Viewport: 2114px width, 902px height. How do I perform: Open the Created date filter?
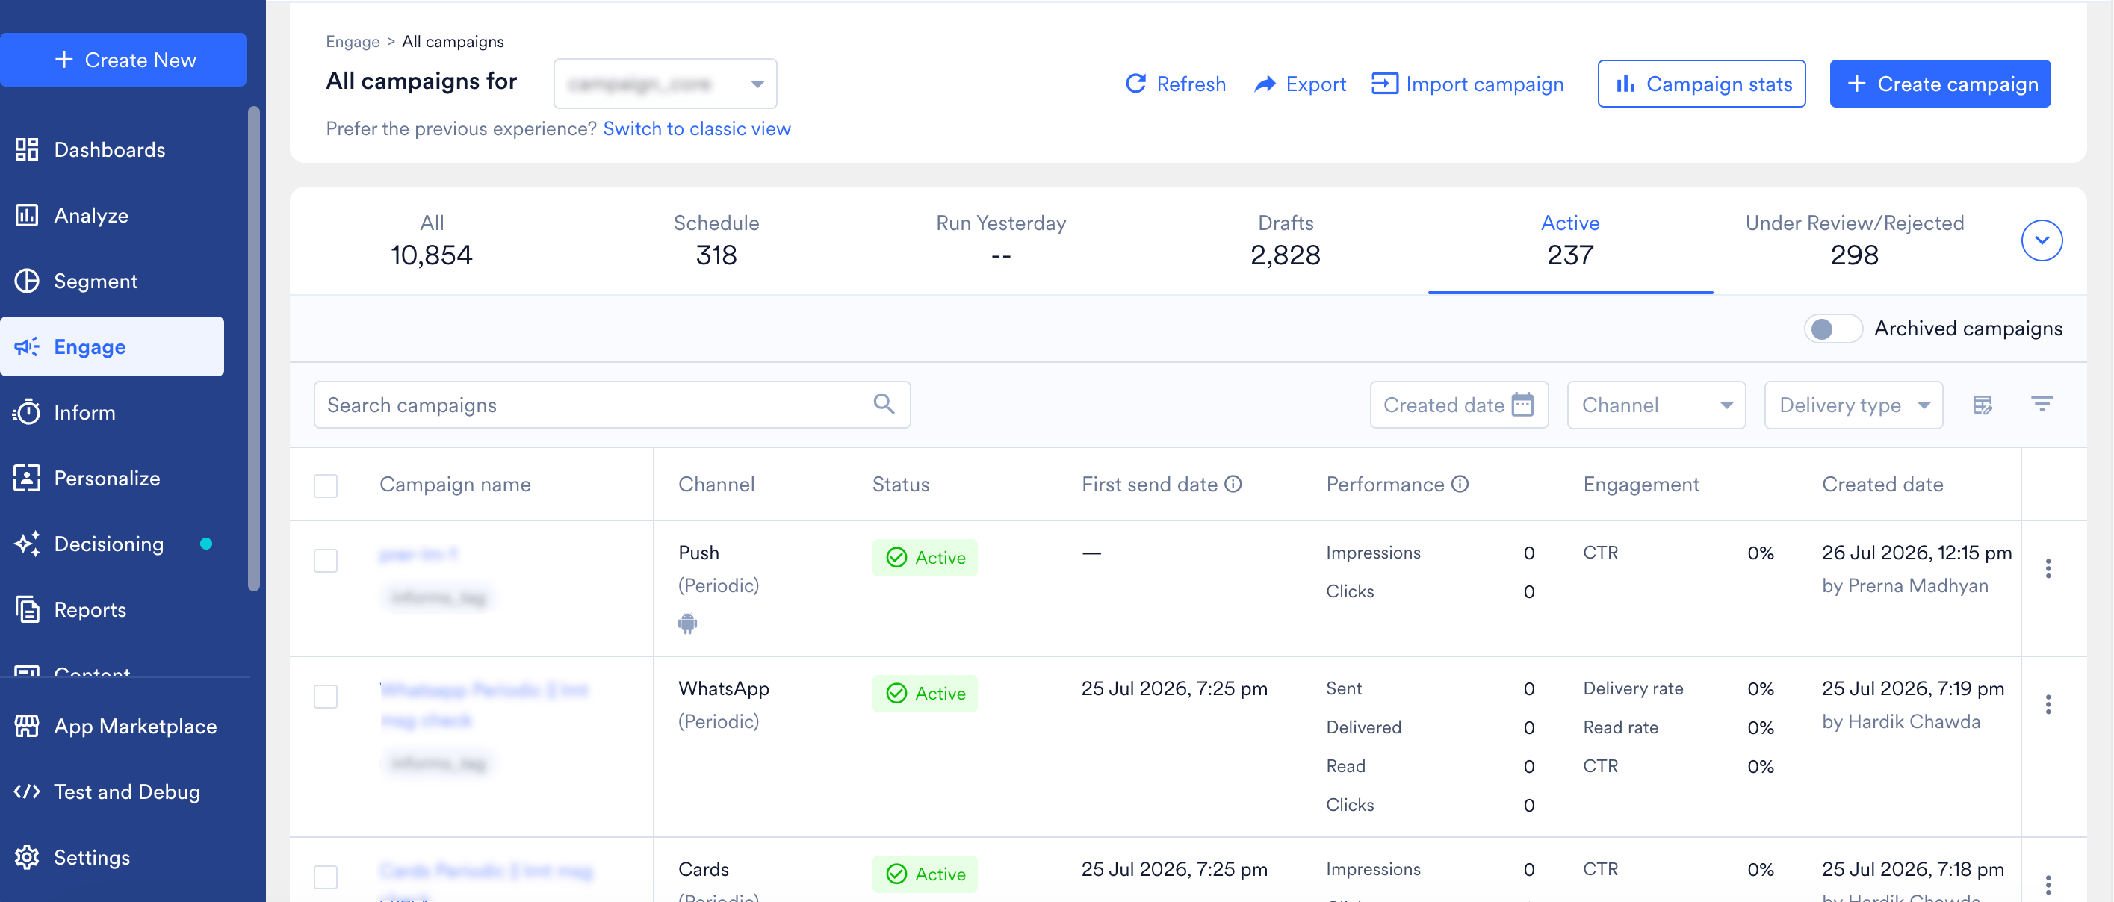1459,405
